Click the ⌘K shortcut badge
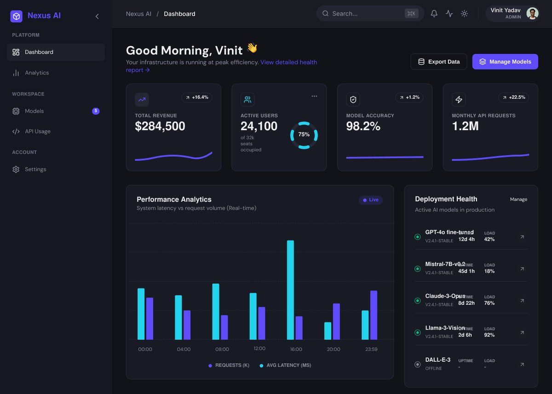The image size is (552, 394). pyautogui.click(x=411, y=13)
